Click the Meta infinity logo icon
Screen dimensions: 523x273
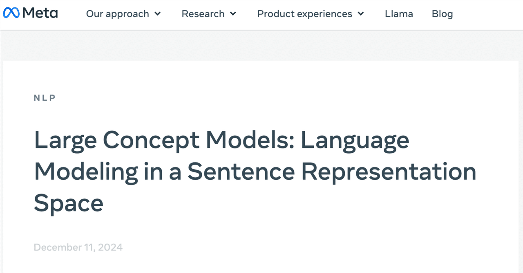tap(11, 13)
